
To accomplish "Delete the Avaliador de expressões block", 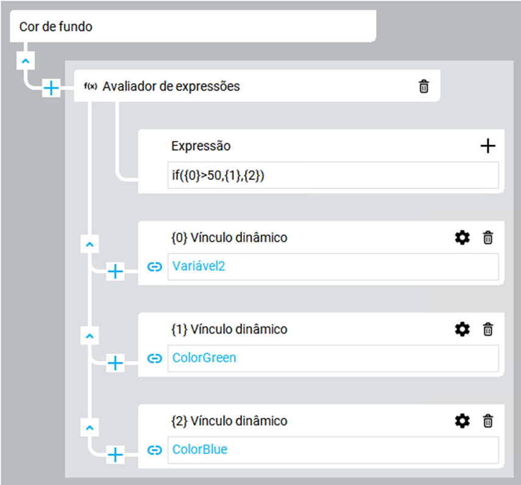I will pyautogui.click(x=424, y=87).
